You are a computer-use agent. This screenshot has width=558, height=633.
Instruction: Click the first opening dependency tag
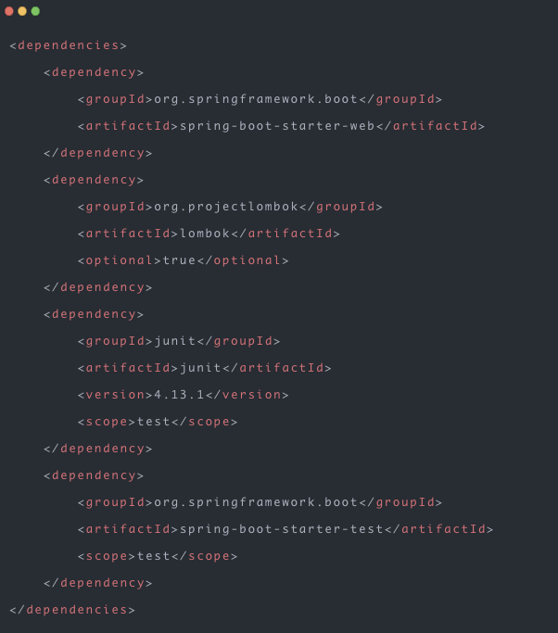click(x=94, y=72)
